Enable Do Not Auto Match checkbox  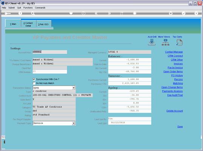point(34,83)
